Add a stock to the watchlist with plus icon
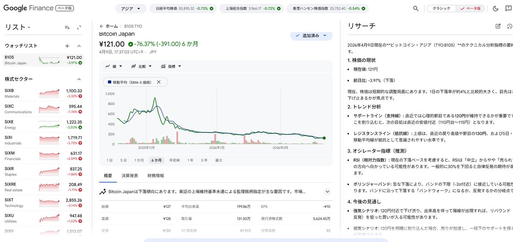This screenshot has height=242, width=513. coord(67,46)
